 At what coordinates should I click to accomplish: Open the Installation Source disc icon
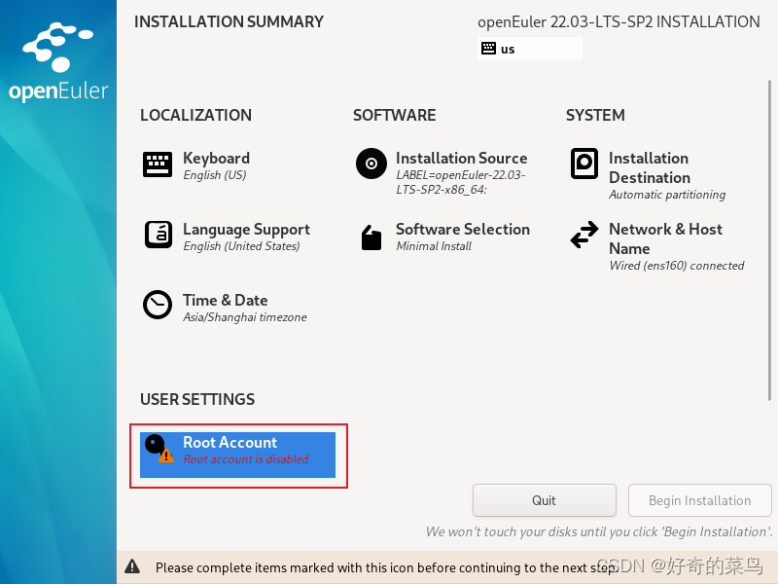coord(371,164)
